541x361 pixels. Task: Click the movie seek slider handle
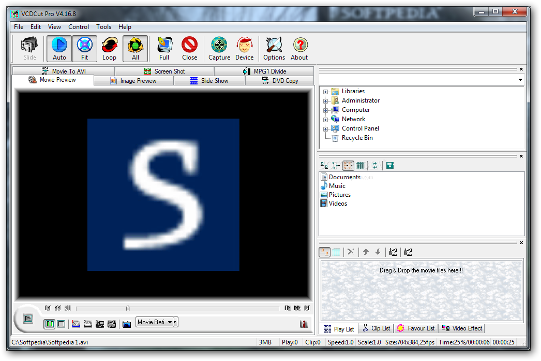[128, 308]
